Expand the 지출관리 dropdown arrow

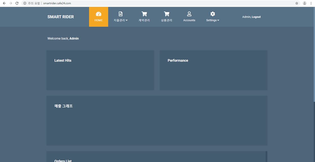point(127,20)
